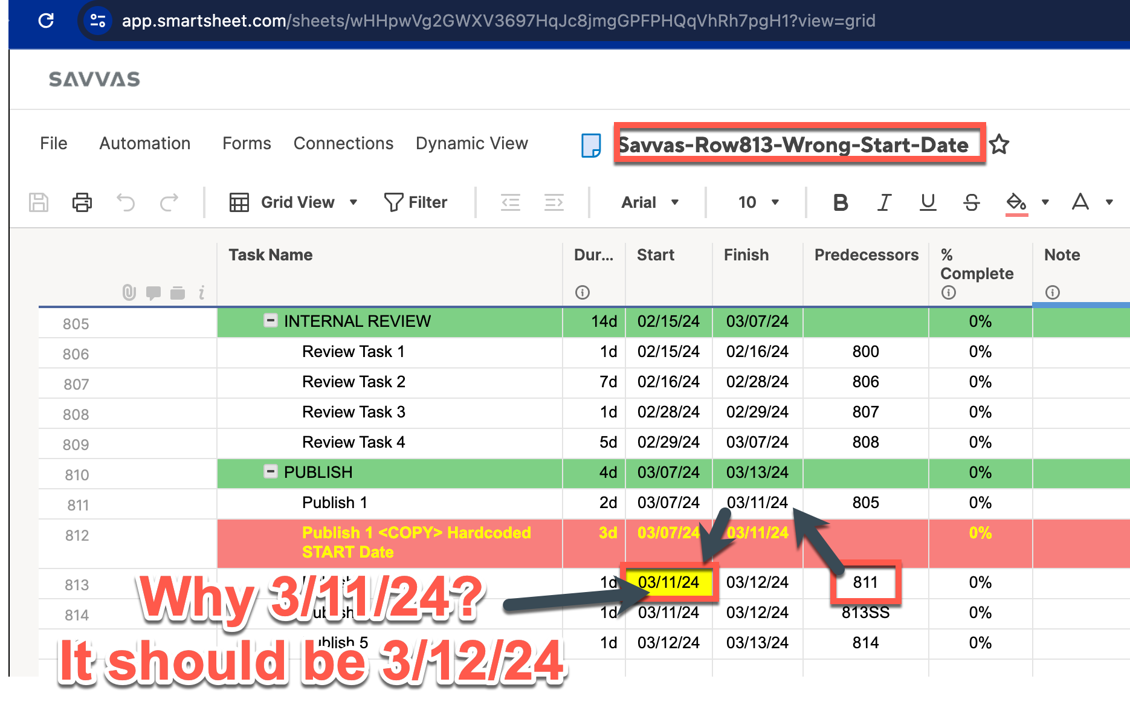Show the % Complete column info icon
1130x702 pixels.
coord(949,292)
